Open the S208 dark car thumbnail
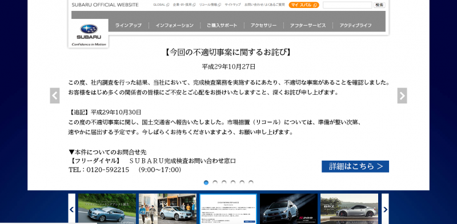This screenshot has height=224, width=457. pos(289,209)
